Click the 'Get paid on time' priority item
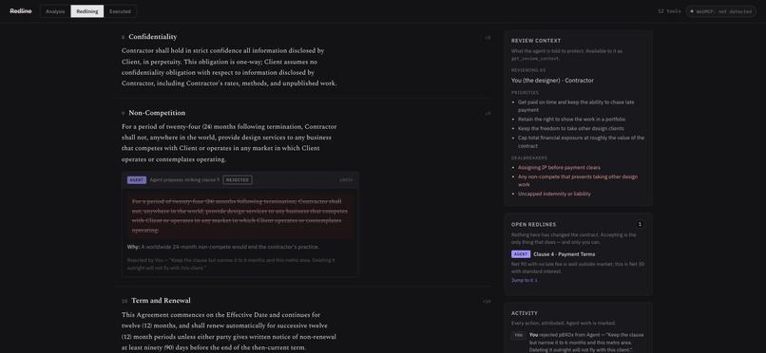Screen dimensions: 766x353 click(583, 105)
